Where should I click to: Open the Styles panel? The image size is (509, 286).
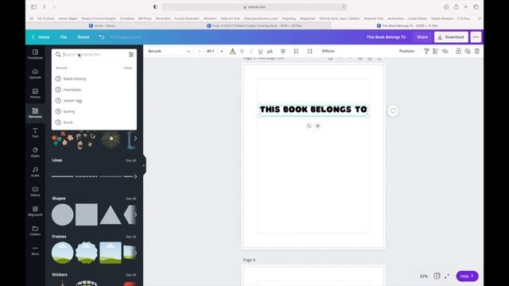35,152
